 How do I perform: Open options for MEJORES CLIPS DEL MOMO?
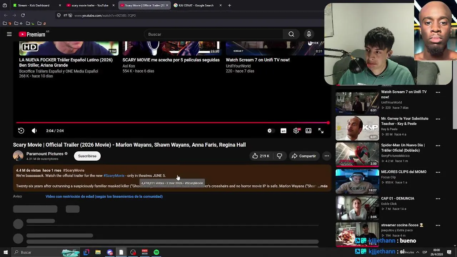coord(438,172)
